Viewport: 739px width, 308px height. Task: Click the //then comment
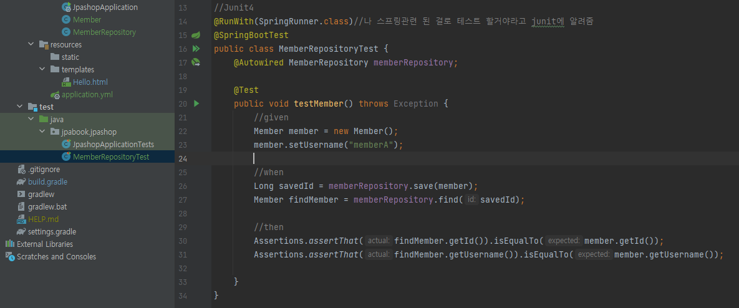point(269,227)
